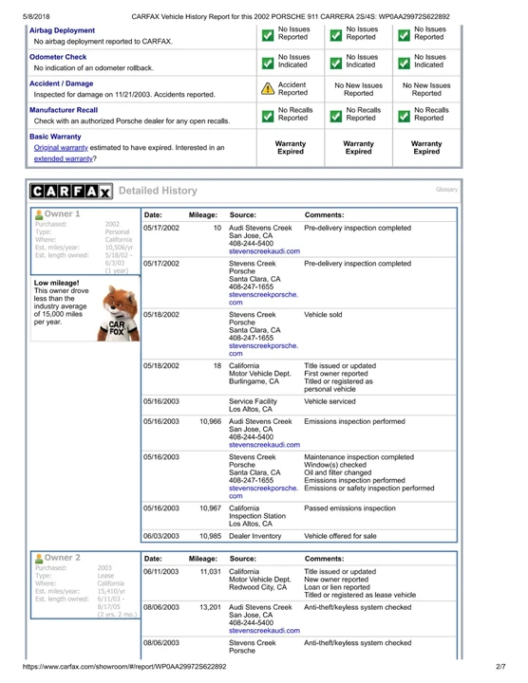The height and width of the screenshot is (683, 528).
Task: Click the Car Fox mascot image
Action: click(118, 313)
